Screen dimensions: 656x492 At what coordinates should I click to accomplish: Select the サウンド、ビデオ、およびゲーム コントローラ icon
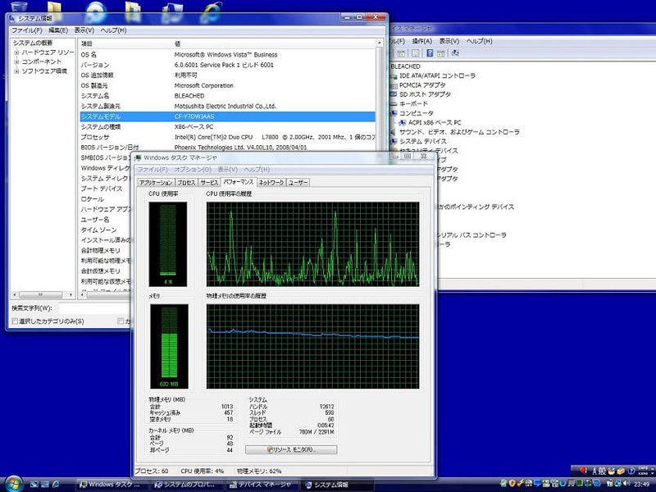(x=394, y=132)
